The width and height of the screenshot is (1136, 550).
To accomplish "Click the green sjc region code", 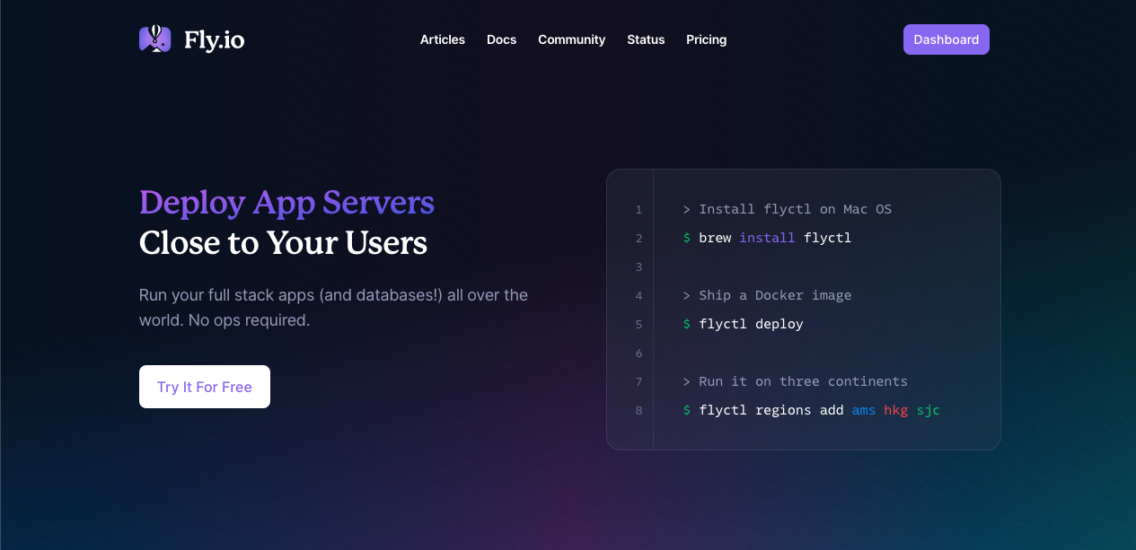I will 928,410.
